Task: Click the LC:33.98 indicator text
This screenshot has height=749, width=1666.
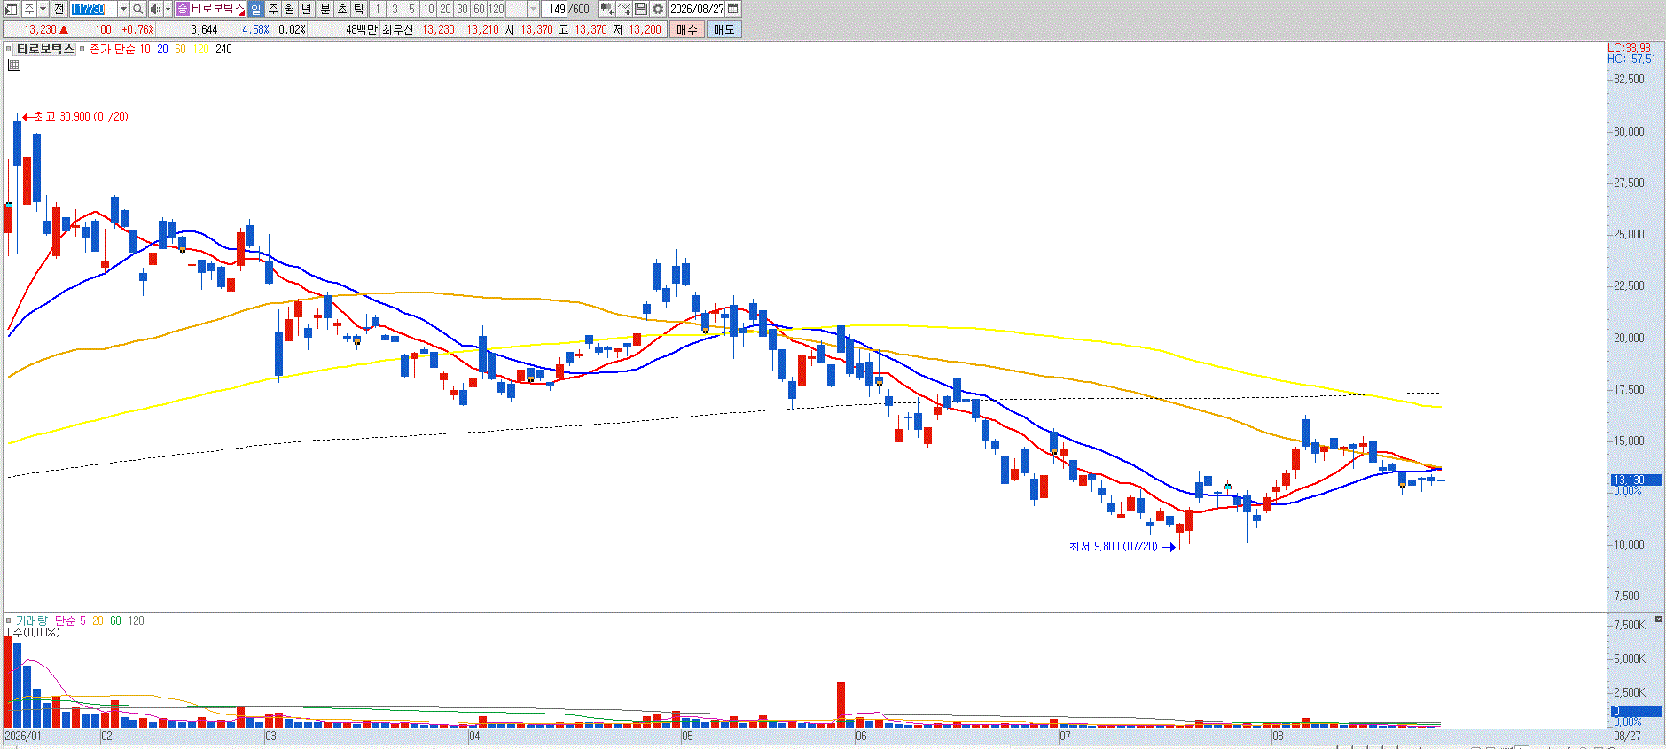Action: pos(1630,49)
